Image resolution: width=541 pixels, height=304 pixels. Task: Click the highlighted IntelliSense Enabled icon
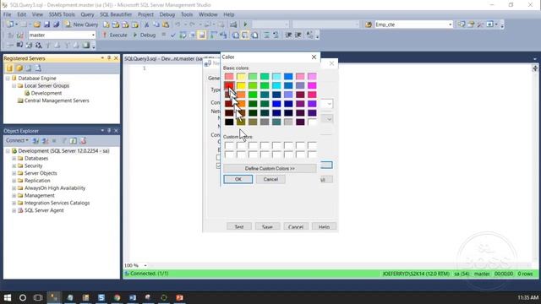(202, 35)
